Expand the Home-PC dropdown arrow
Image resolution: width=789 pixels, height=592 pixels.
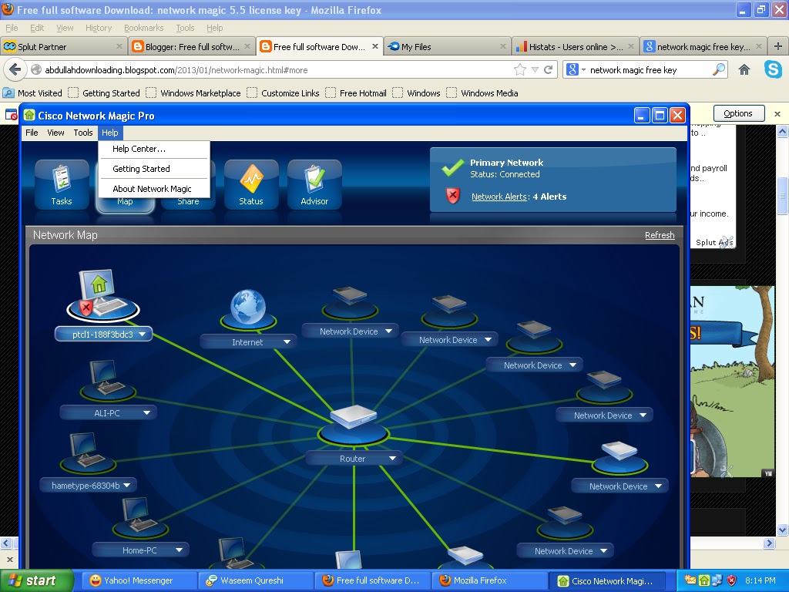(x=179, y=550)
